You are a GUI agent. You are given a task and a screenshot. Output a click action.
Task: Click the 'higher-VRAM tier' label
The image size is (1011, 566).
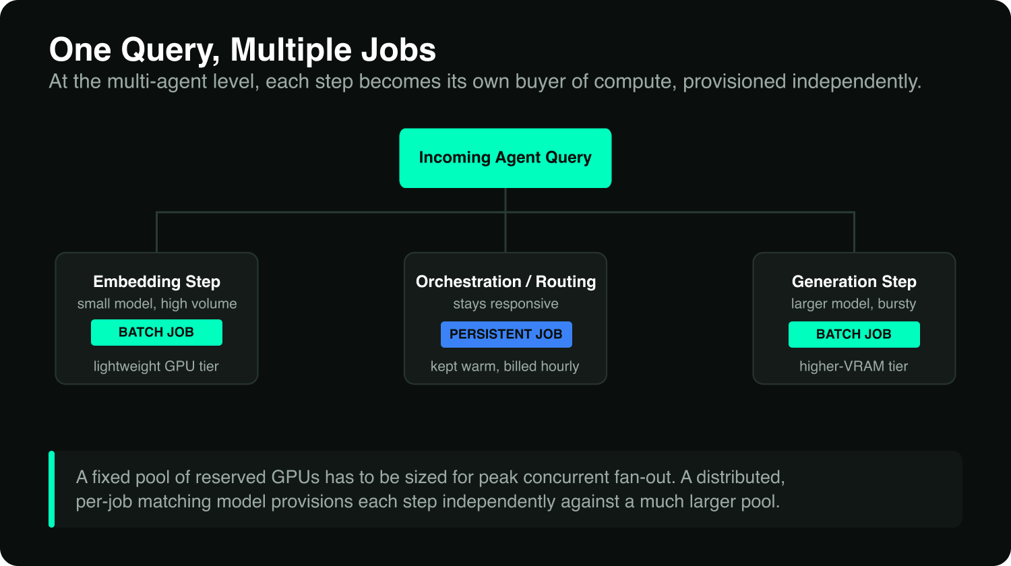853,367
